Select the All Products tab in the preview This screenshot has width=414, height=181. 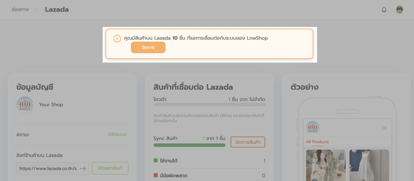[317, 142]
